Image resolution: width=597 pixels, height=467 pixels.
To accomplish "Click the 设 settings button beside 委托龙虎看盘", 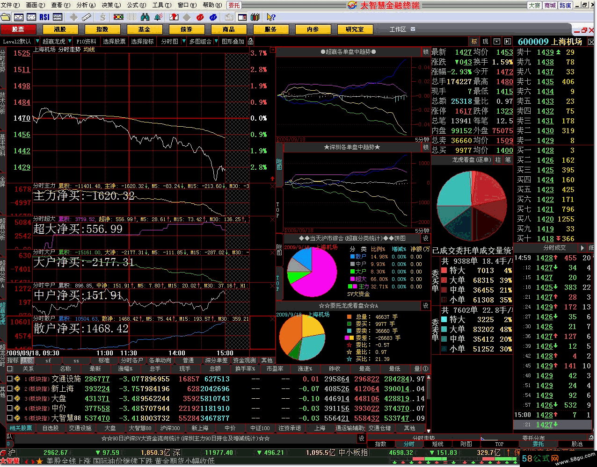I will pos(426,306).
